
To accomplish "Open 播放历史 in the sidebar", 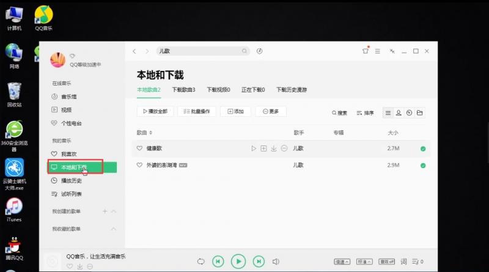I will pos(71,180).
